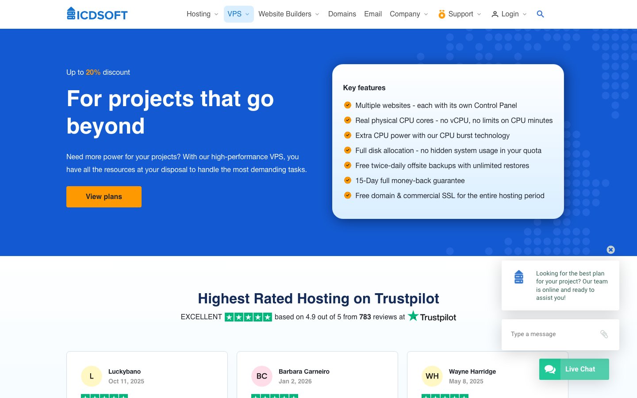
Task: Click the Barbara Carneiro reviewer name
Action: pos(304,371)
